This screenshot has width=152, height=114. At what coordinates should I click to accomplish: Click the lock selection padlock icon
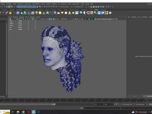[x=37, y=7]
